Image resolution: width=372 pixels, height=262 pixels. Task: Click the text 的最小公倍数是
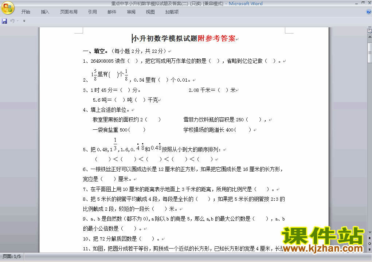pyautogui.click(x=101, y=229)
